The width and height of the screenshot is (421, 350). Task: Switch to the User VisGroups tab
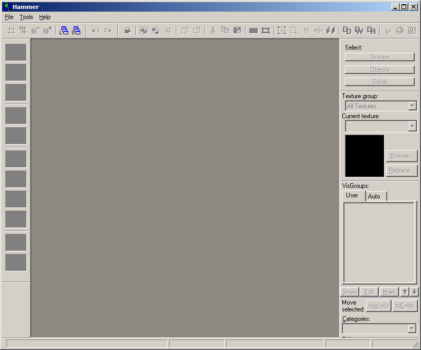point(352,195)
